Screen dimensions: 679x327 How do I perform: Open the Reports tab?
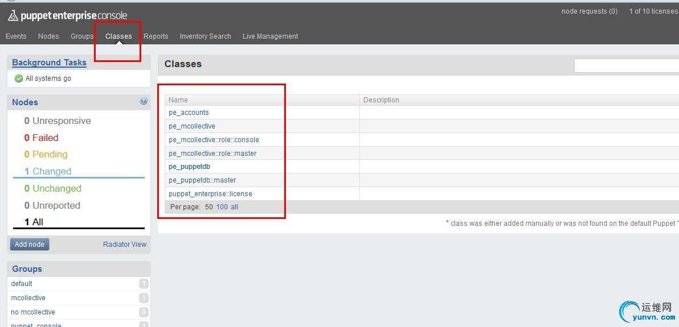tap(156, 36)
